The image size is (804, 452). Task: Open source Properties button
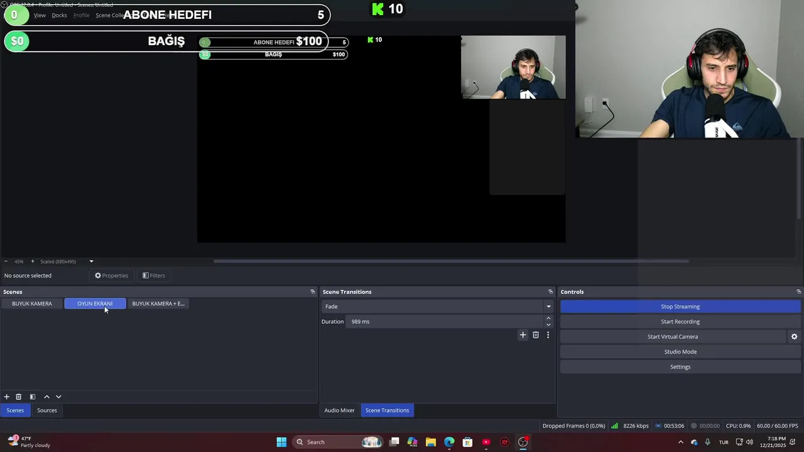(112, 276)
